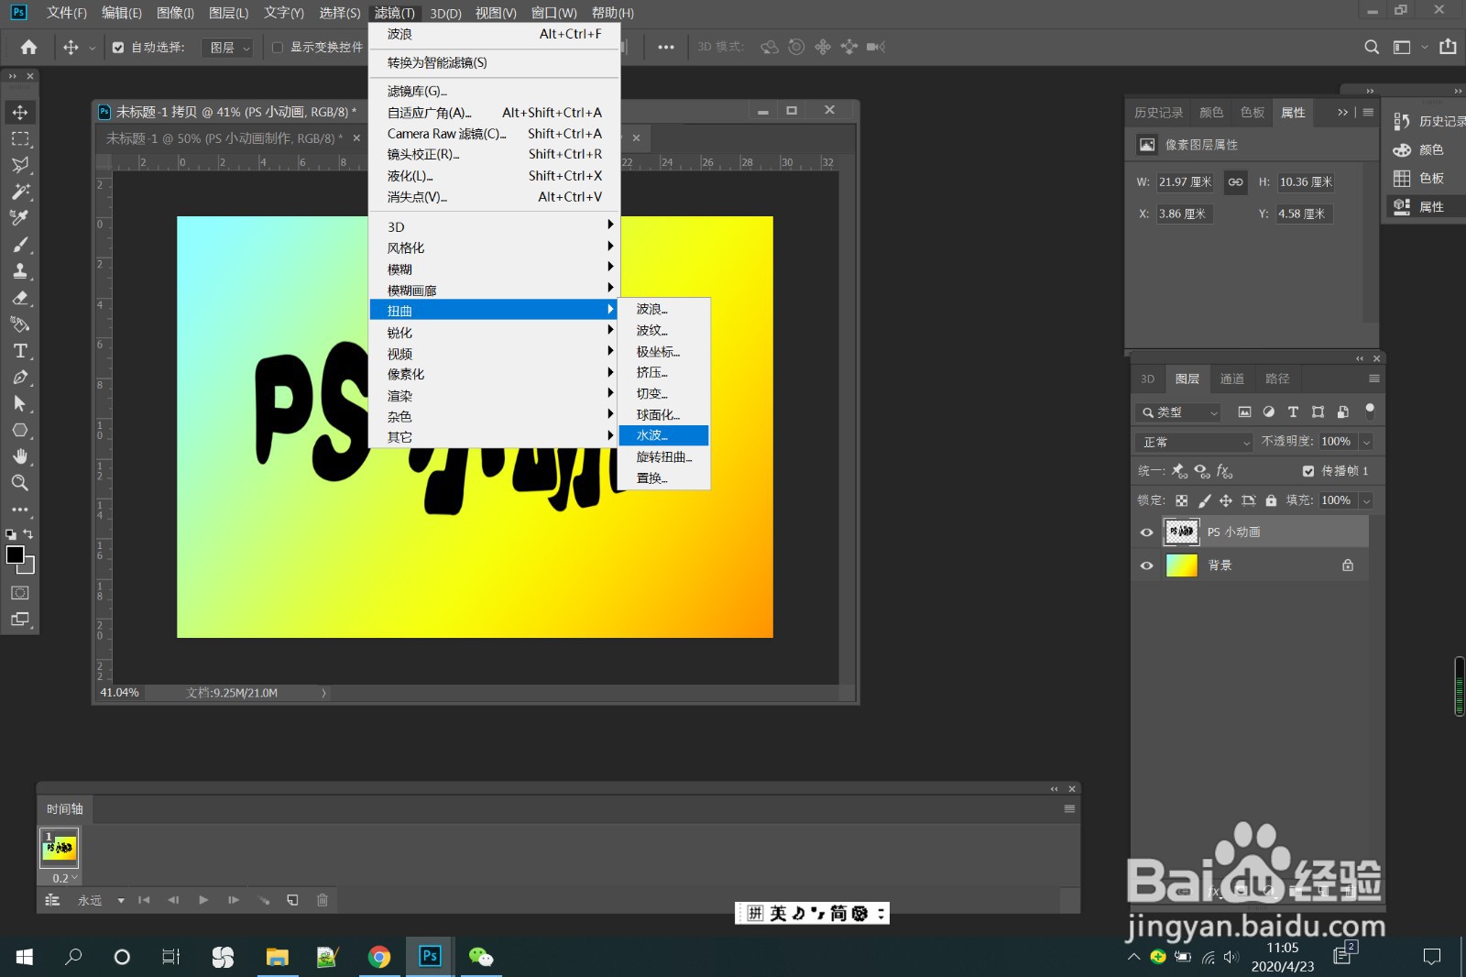Select the Zoom tool in the toolbox

coord(20,483)
